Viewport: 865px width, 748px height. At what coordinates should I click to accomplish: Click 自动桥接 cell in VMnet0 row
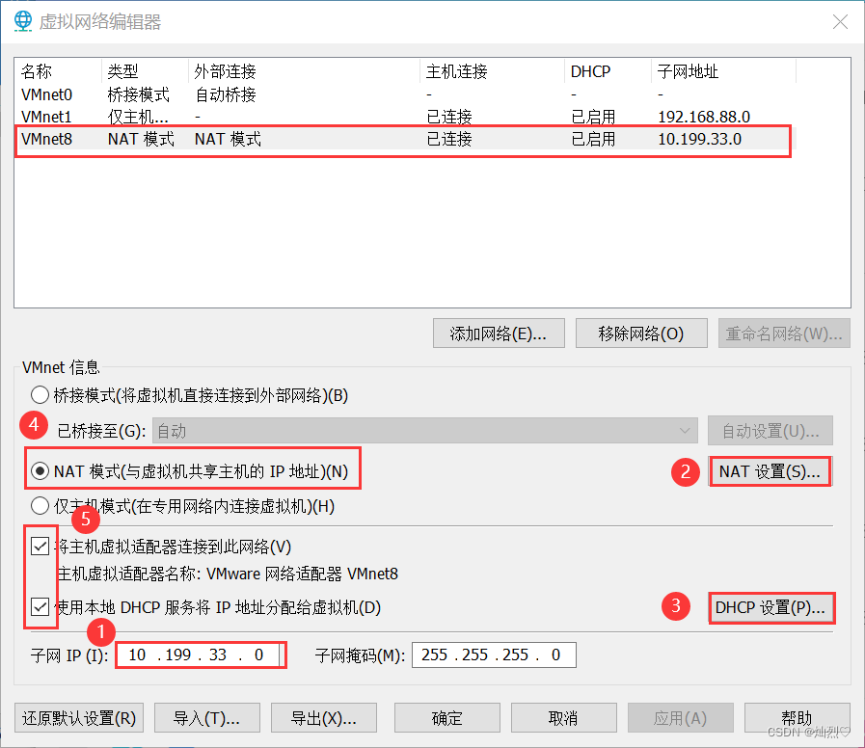tap(226, 94)
